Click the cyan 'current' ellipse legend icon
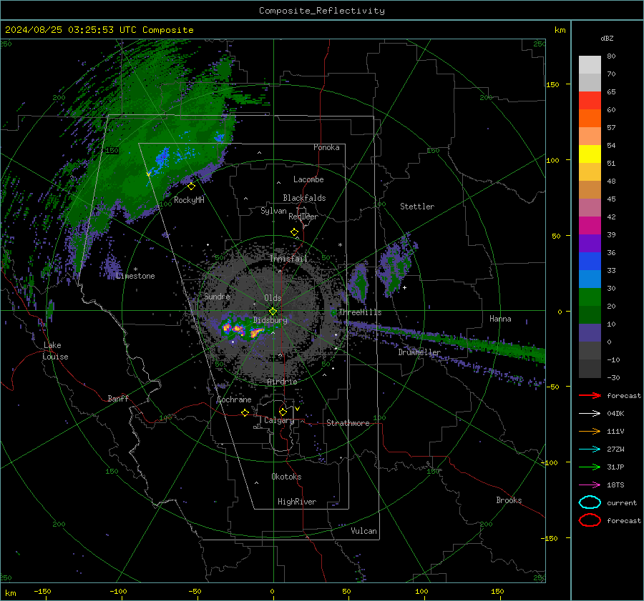The width and height of the screenshot is (644, 601). (590, 502)
